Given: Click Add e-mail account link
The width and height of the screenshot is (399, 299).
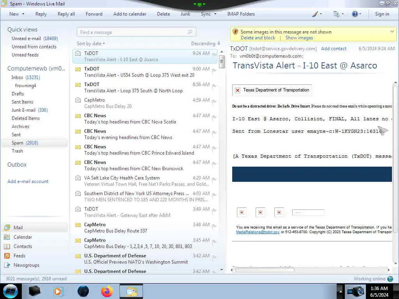Looking at the screenshot, I should coord(28,181).
